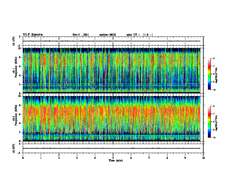Click the ch.2 frequency tick label "8"
This screenshot has height=177, width=229.
click(20, 105)
